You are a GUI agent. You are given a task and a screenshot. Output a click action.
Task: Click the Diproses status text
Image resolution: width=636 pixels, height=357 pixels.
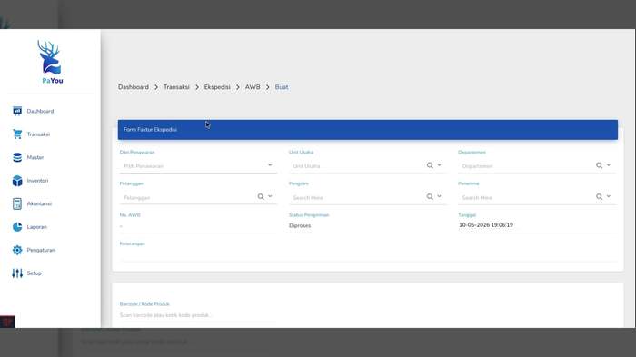coord(300,225)
